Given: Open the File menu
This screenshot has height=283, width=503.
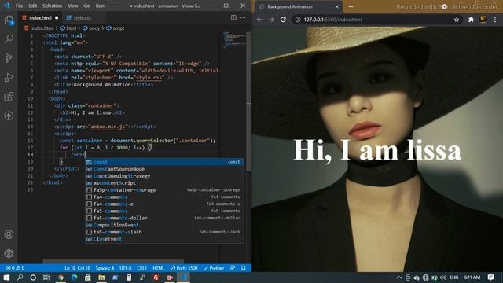Looking at the screenshot, I should [19, 6].
